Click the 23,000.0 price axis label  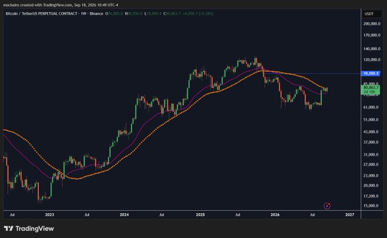pos(370,175)
